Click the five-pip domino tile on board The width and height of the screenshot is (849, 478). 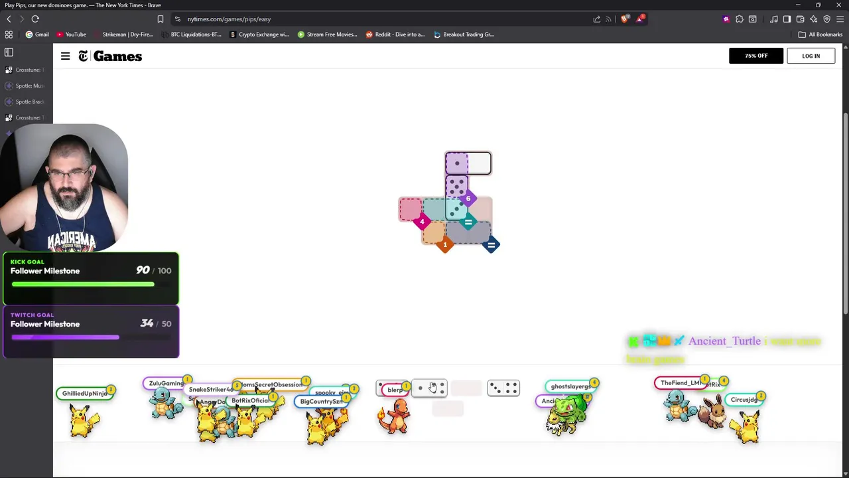pyautogui.click(x=456, y=187)
